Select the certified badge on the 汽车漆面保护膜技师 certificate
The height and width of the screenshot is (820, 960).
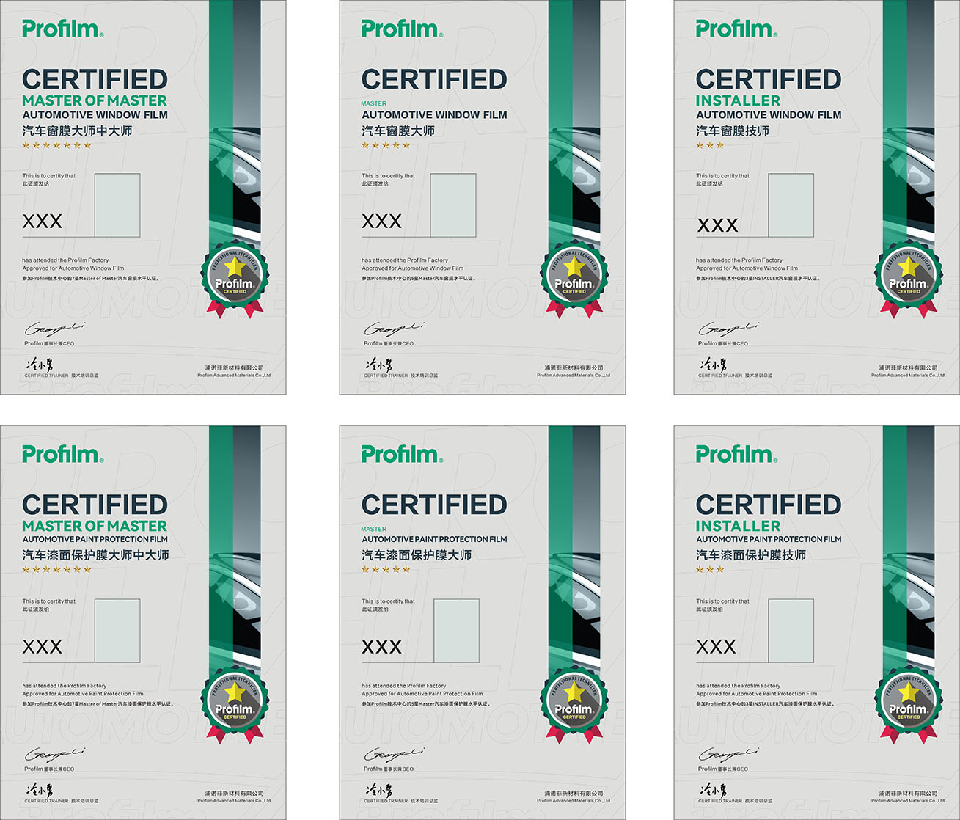click(x=909, y=706)
